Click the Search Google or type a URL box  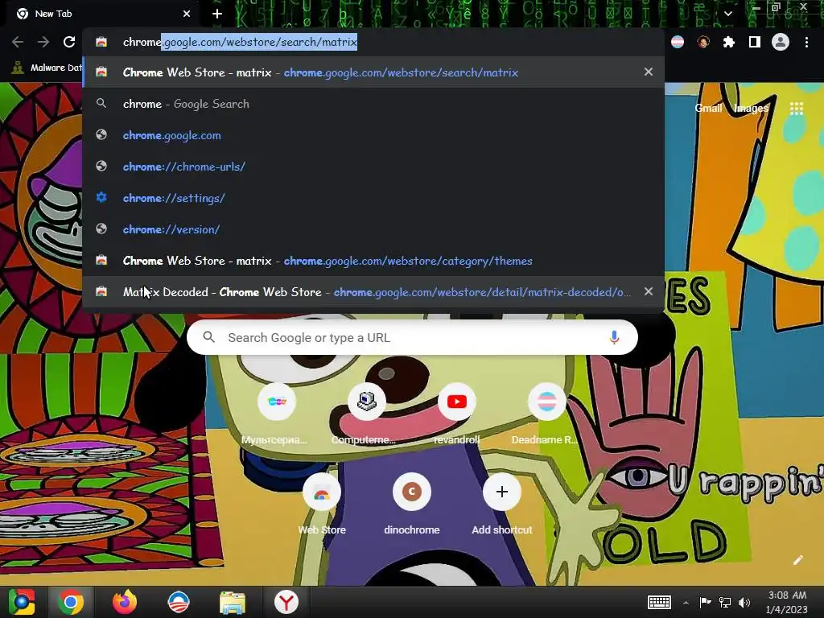tap(412, 337)
